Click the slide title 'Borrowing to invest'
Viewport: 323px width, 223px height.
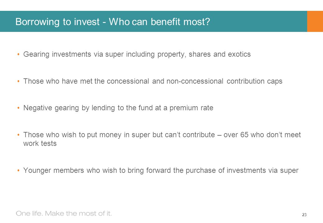pyautogui.click(x=57, y=22)
